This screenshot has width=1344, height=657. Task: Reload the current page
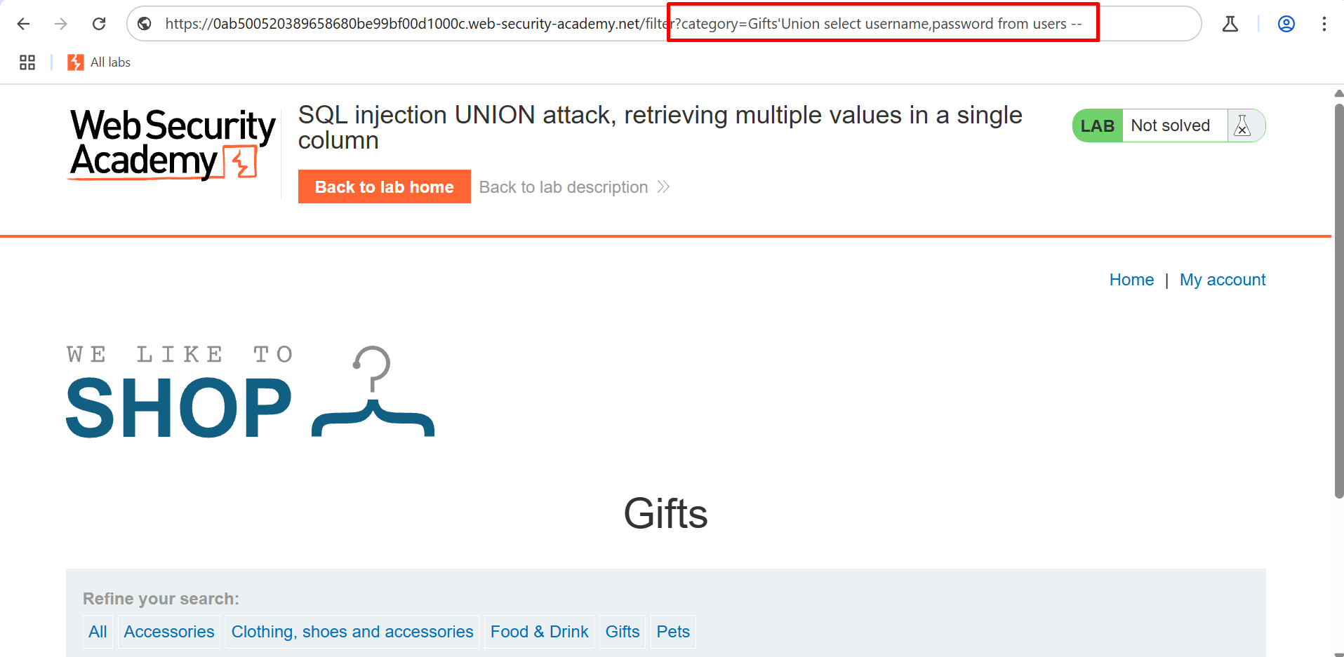[99, 24]
